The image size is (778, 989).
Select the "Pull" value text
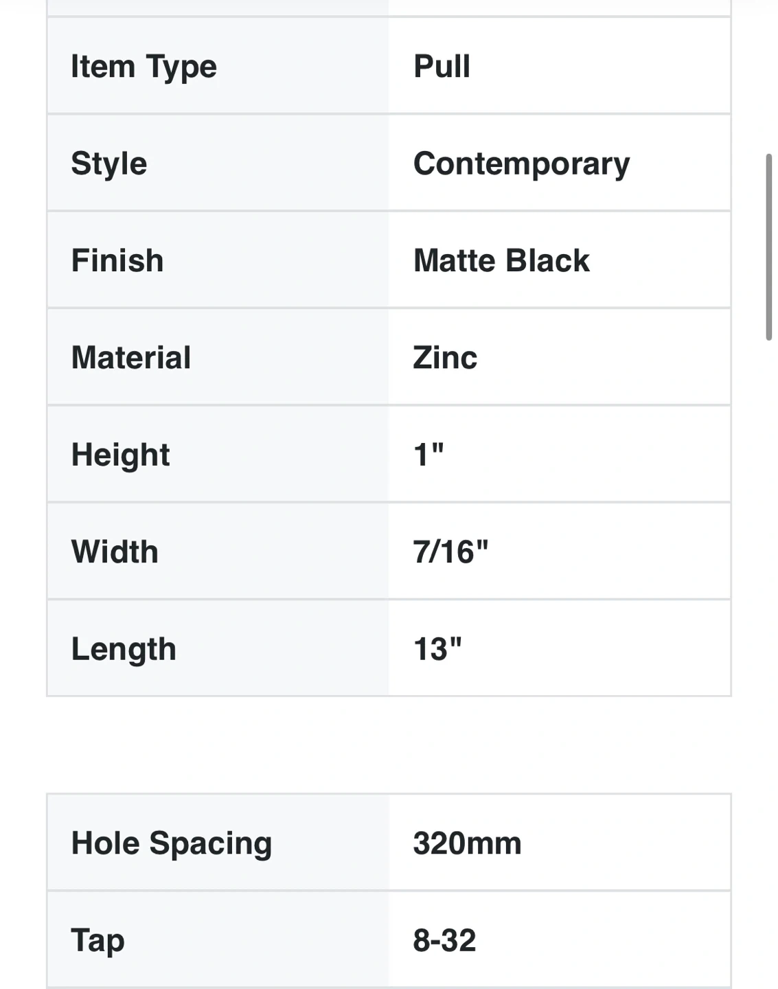pos(442,67)
